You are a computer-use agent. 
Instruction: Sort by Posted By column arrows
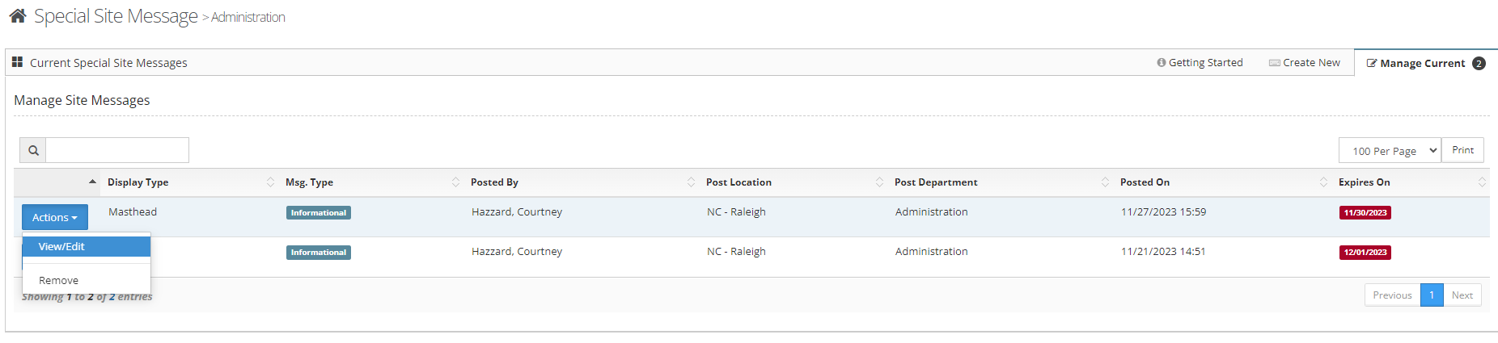[x=691, y=182]
